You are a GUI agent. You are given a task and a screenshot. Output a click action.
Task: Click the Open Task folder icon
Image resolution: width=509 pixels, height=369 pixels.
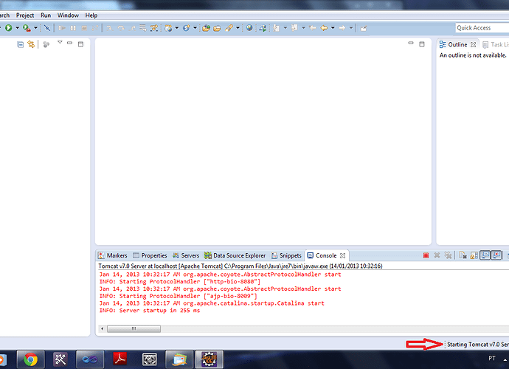tap(217, 28)
